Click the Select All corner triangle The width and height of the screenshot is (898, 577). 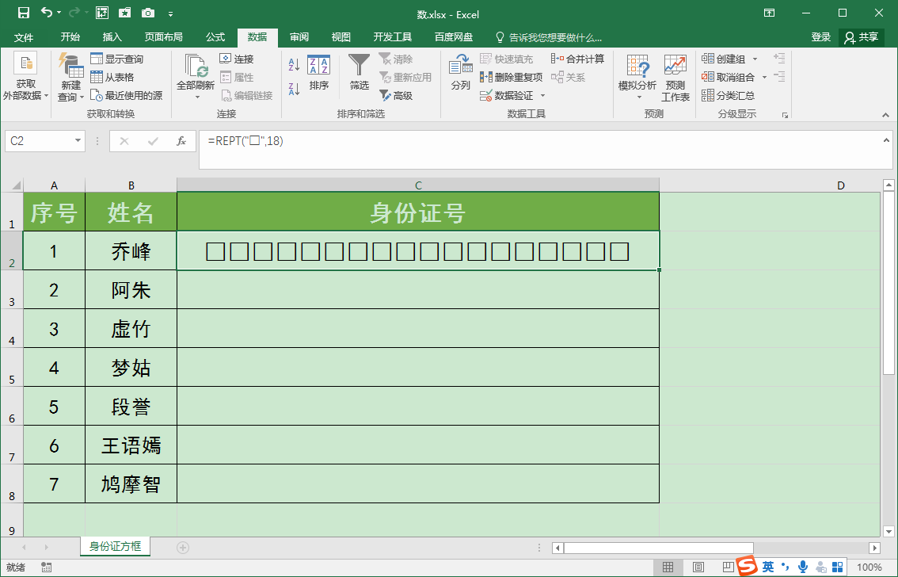[x=15, y=185]
